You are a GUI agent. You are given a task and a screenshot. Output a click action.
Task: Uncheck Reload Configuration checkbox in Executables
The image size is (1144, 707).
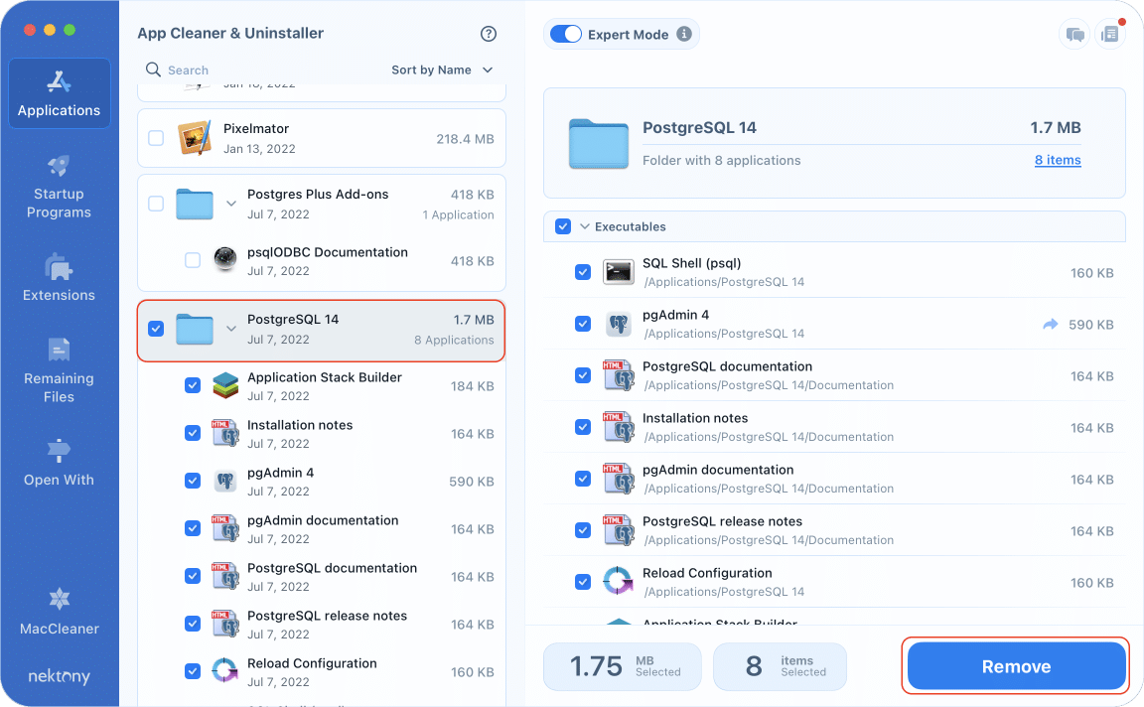click(582, 582)
